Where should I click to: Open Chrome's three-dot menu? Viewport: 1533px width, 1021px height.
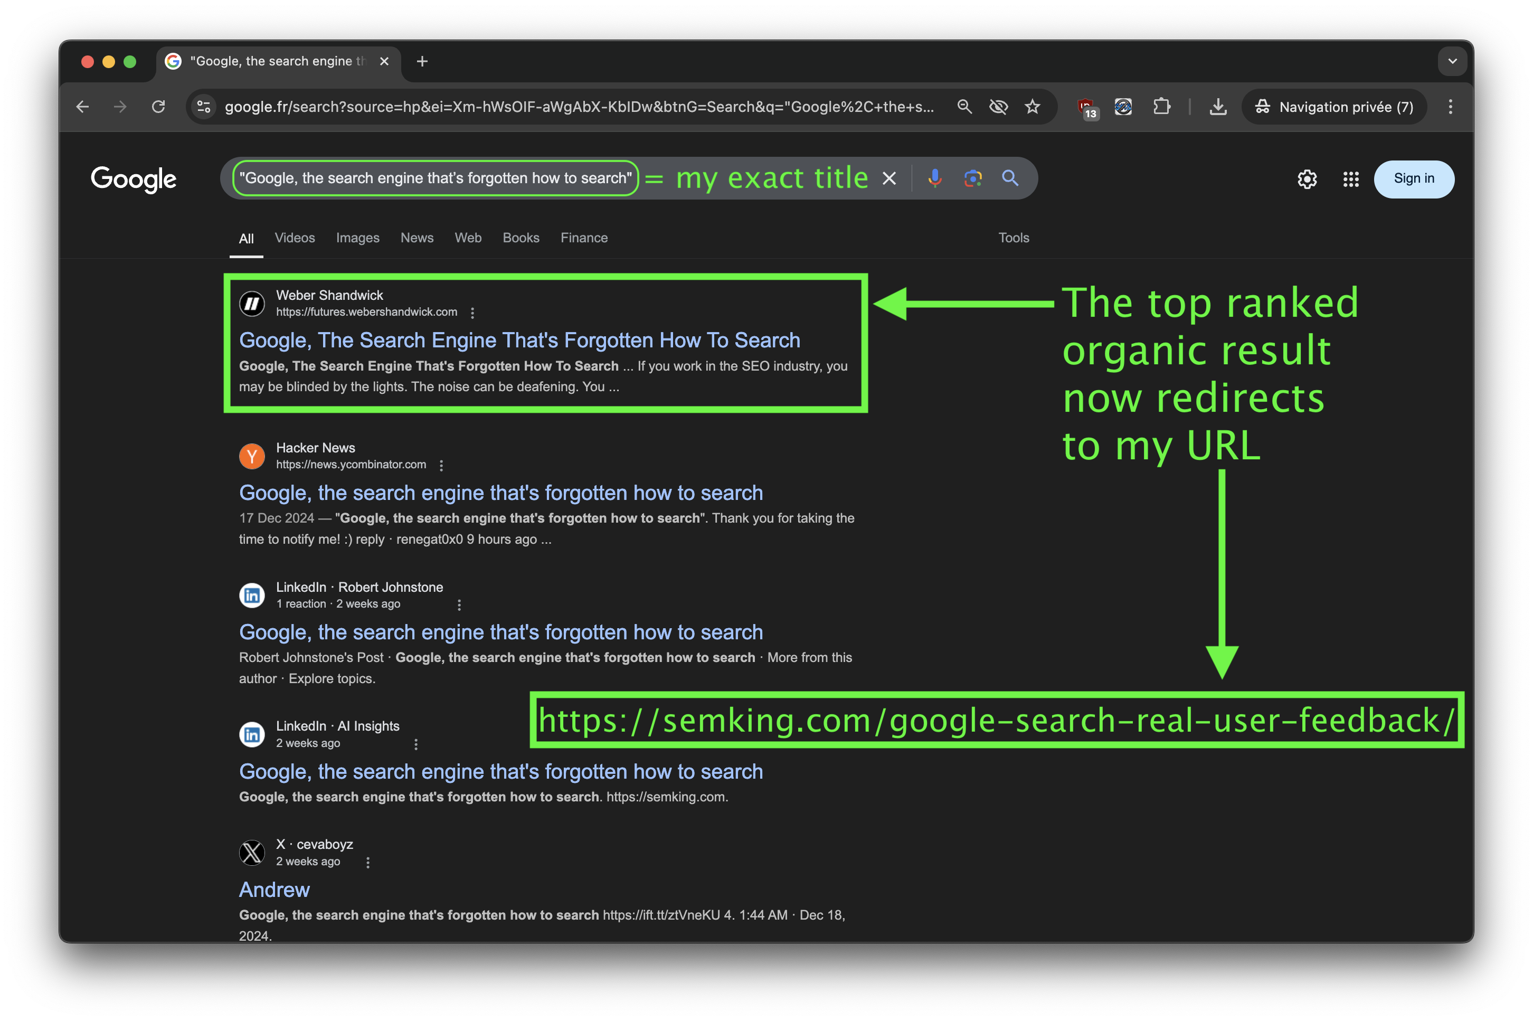pyautogui.click(x=1450, y=107)
